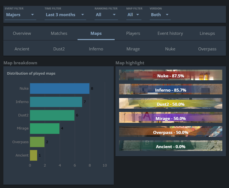Go to the Players tab

click(x=133, y=33)
